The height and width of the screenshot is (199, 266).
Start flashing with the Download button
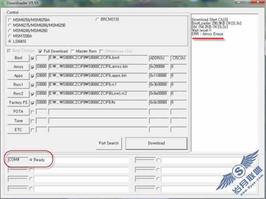(x=156, y=143)
